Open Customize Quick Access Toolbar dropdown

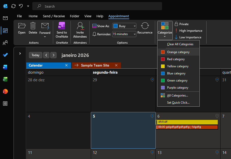click(28, 6)
